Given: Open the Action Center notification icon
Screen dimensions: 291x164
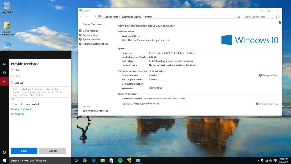Looking at the screenshot, I should [x=275, y=160].
